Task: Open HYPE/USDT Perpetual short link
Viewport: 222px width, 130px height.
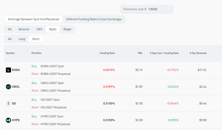Action: (x=55, y=124)
